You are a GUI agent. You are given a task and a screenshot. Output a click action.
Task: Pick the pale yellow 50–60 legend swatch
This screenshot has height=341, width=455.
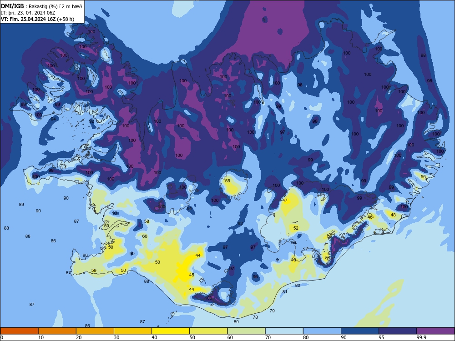tap(208, 331)
